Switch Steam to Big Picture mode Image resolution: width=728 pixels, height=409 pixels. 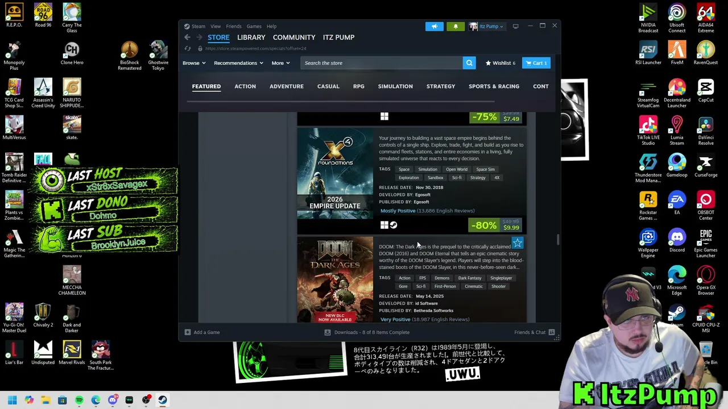(x=515, y=26)
